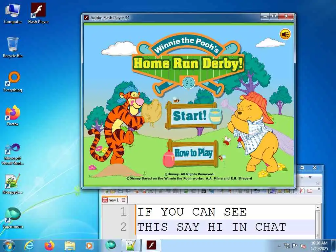Select the Notepad++ desktop shortcut
Screen dimensions: 336x252
click(x=13, y=184)
